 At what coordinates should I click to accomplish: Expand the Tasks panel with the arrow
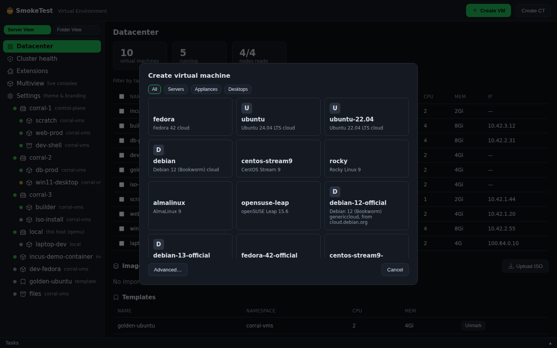point(550,343)
